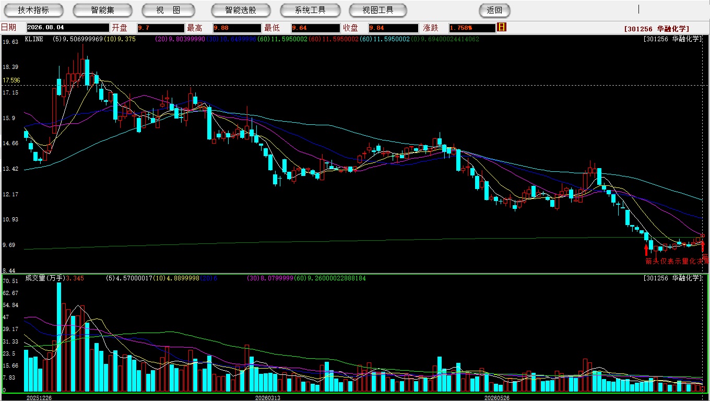Click the 日 daily period icon
This screenshot has height=401, width=710.
click(502, 27)
